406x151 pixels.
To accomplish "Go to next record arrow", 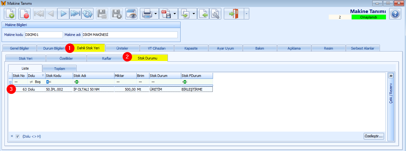I will (x=63, y=14).
